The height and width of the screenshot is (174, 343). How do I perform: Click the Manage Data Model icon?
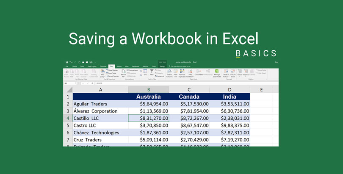pos(217,71)
